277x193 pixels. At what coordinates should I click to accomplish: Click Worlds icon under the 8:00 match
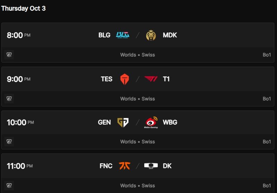click(9, 55)
